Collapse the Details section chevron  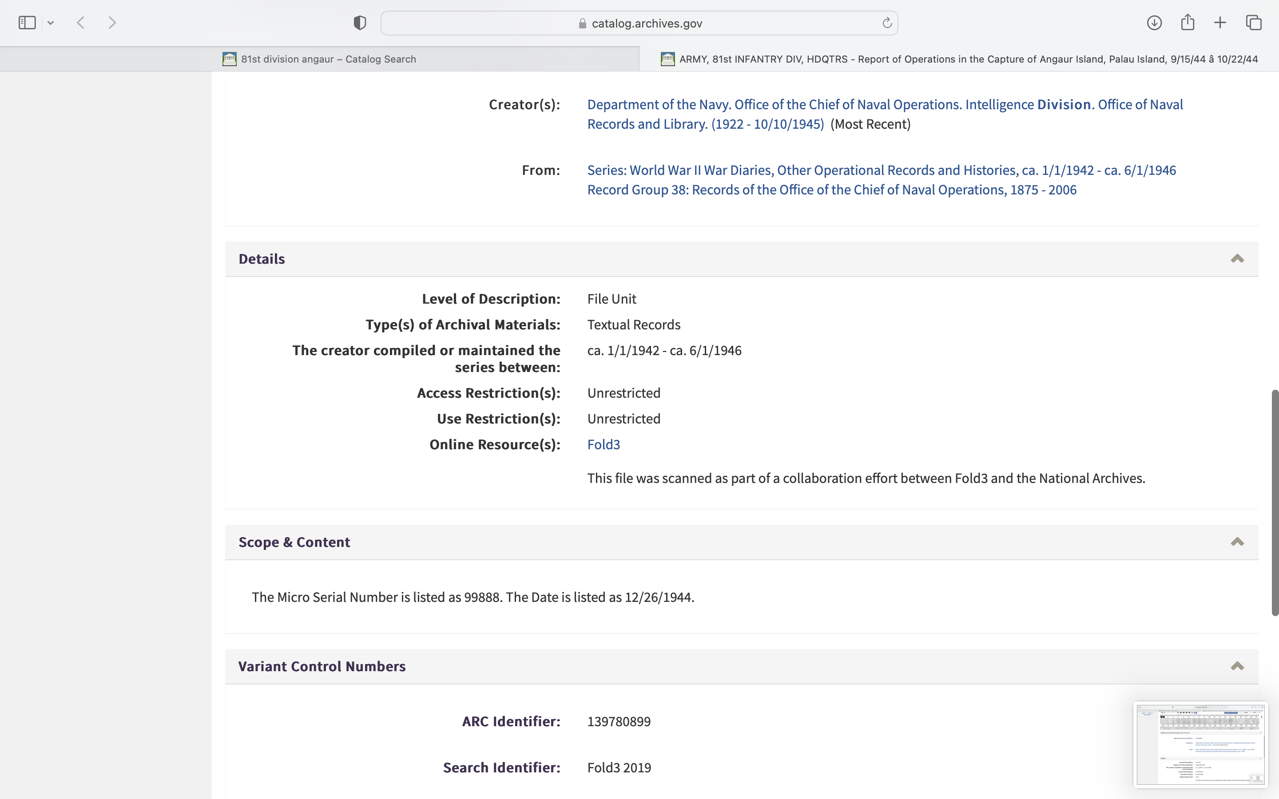click(x=1237, y=259)
